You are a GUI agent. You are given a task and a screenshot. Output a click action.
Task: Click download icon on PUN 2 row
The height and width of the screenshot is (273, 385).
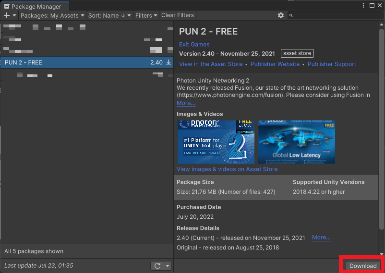point(168,62)
